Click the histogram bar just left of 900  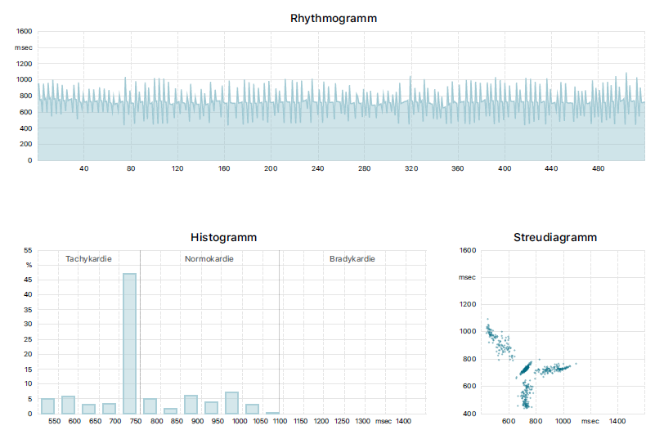191,405
